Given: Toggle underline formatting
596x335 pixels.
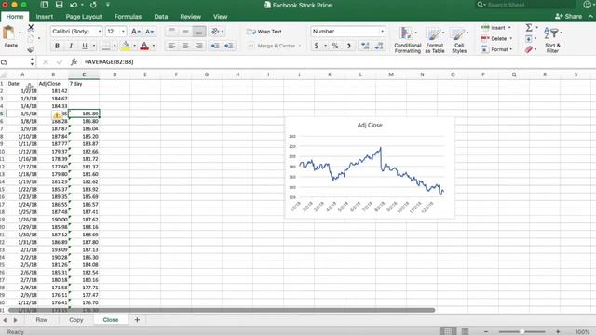Looking at the screenshot, I should coord(85,46).
